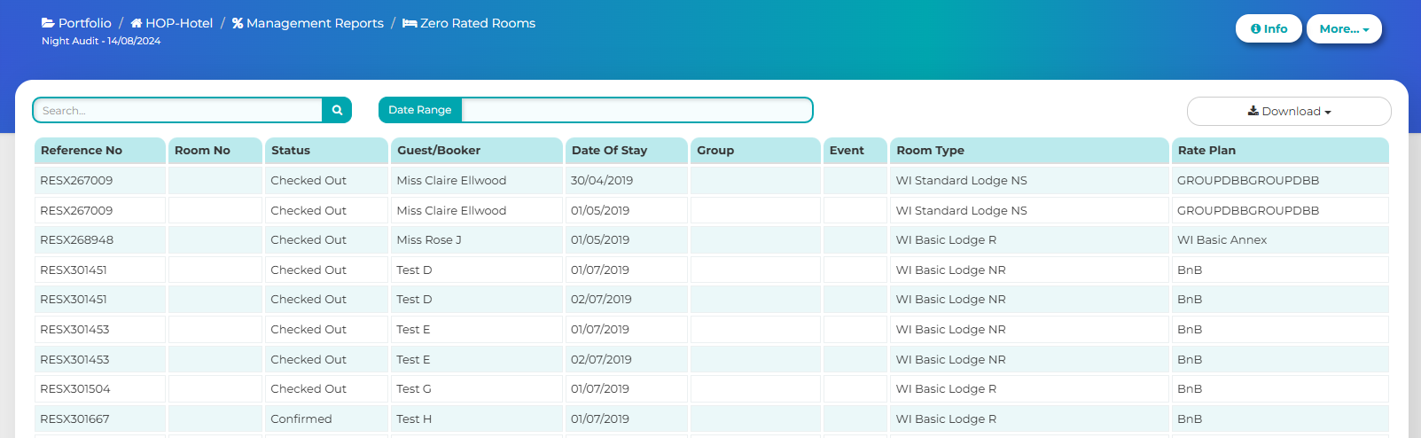Sort by Date Of Stay column header
1421x438 pixels.
[627, 150]
